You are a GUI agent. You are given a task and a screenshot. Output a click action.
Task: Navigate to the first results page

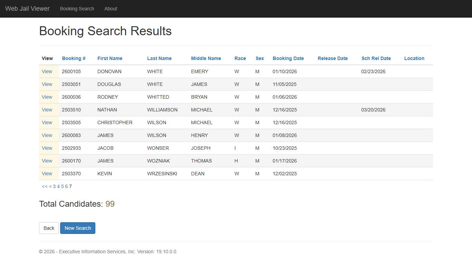44,186
